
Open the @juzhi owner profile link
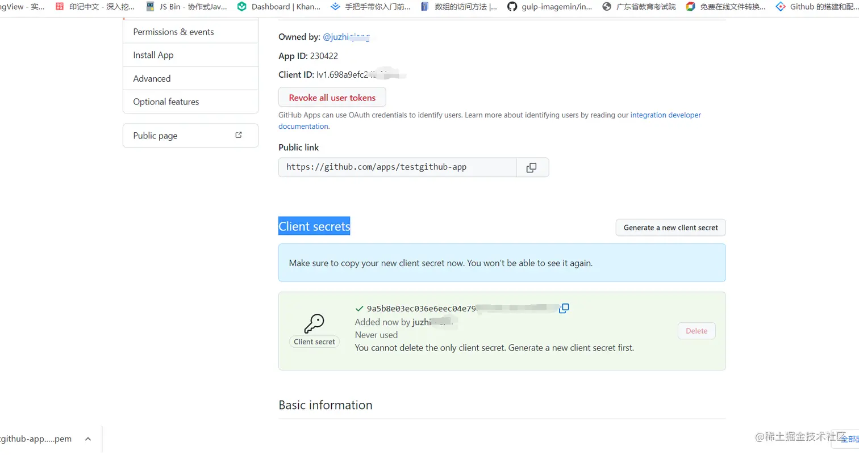(347, 37)
